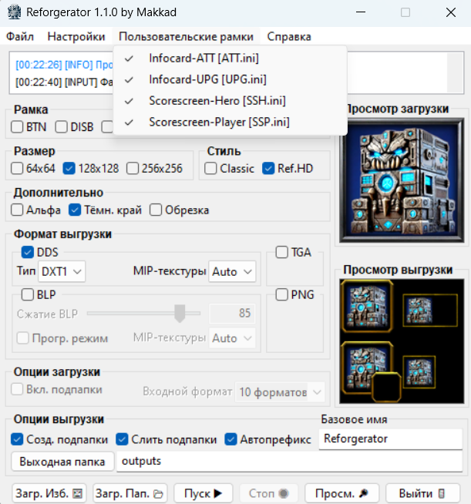Click the Вкл. подпапки checkbox
Screen dimensions: 471x504
pos(17,390)
